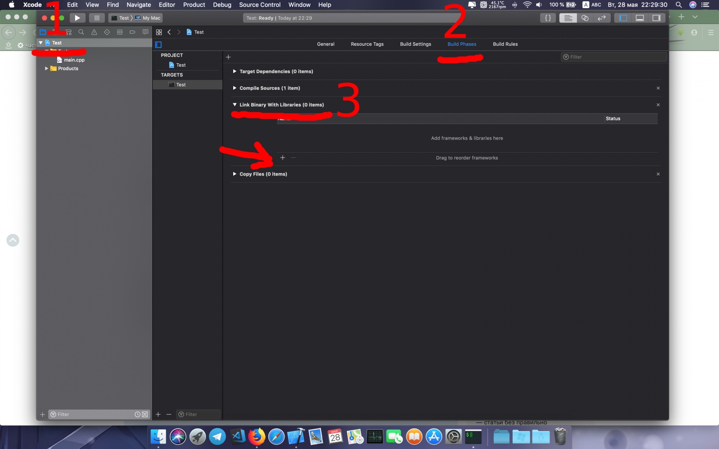The width and height of the screenshot is (719, 449).
Task: Run the project with the play button
Action: click(x=77, y=18)
